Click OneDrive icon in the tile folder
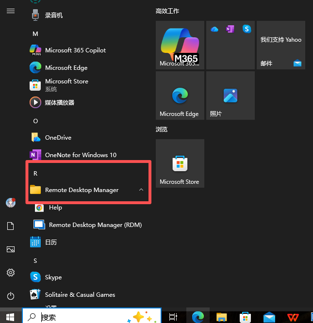 click(x=214, y=29)
